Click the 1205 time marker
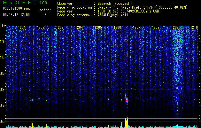The height and width of the screenshot is (128, 201). point(98,28)
